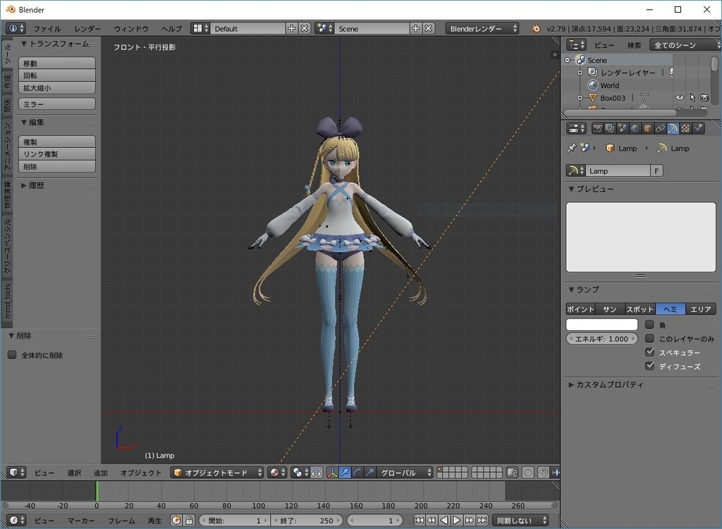Screen dimensions: 722x529
Task: Add a new screen layout with plus
Action: pos(291,28)
